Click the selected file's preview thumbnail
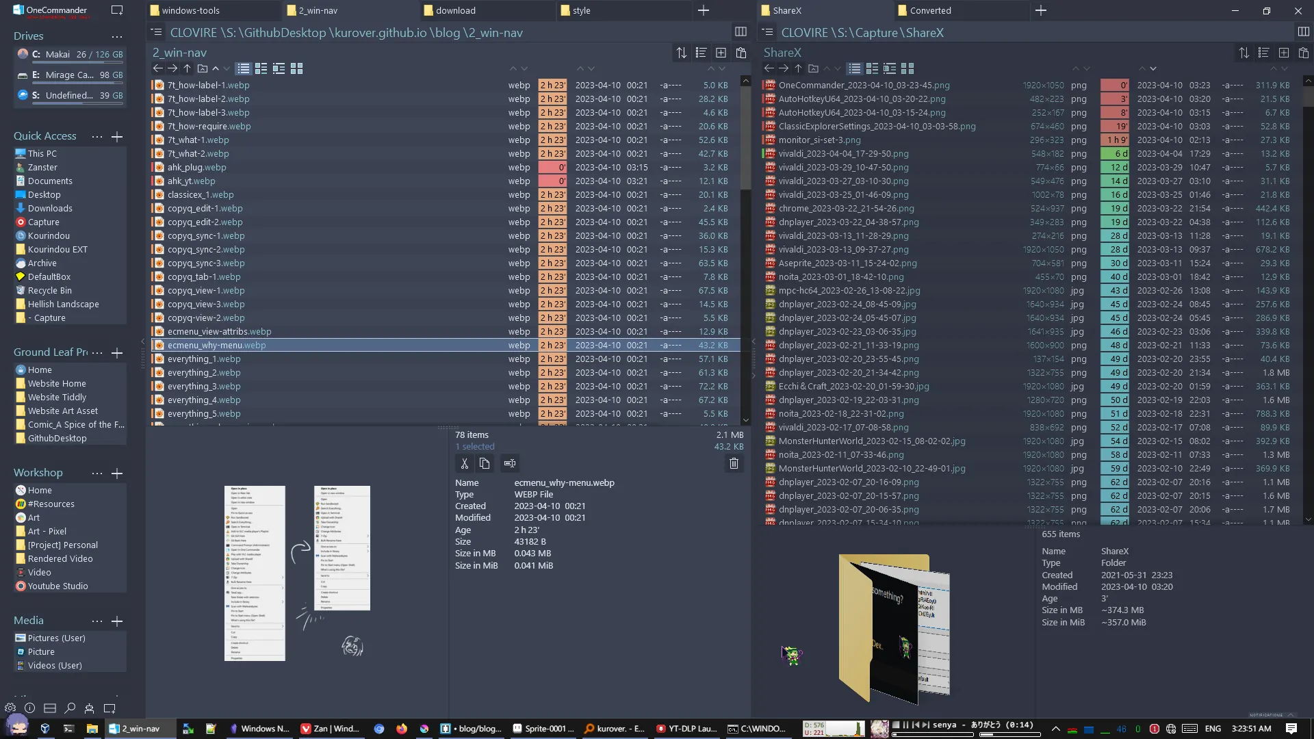Image resolution: width=1314 pixels, height=739 pixels. 298,573
